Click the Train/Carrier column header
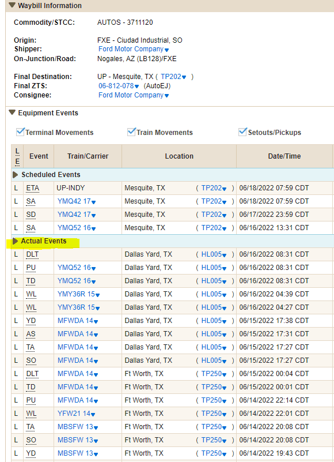Screen dimensions: 334x462 click(88, 156)
